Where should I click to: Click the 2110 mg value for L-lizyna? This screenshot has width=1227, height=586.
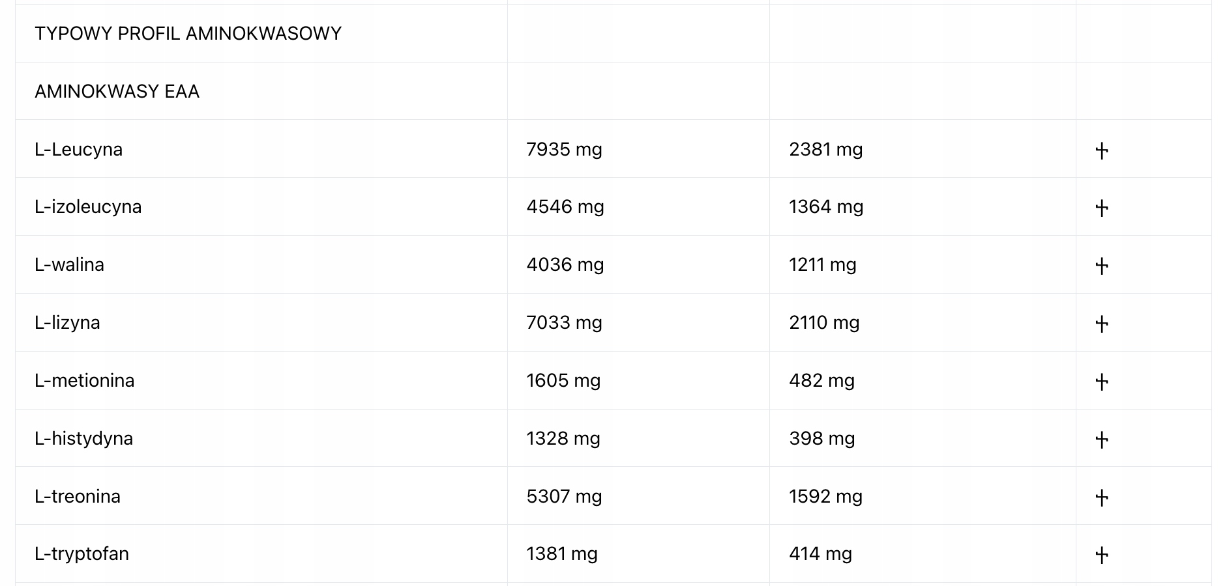824,323
